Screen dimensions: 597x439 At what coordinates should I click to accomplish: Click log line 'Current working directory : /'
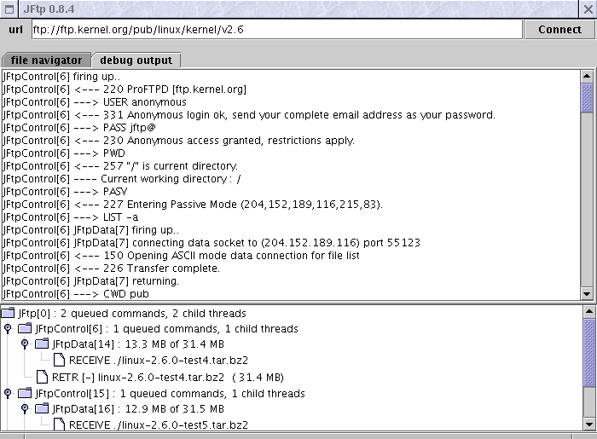point(122,179)
